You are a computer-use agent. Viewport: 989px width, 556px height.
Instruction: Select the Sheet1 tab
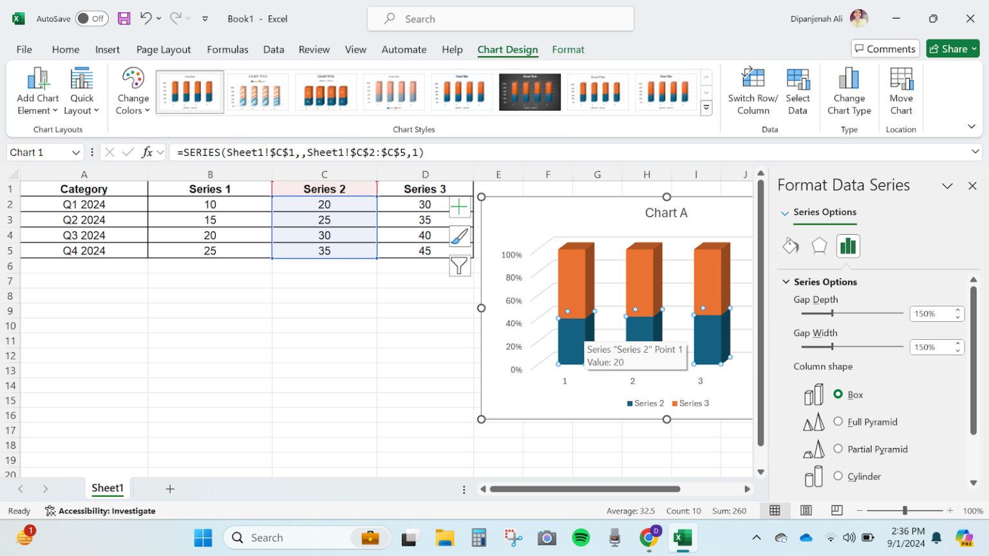[x=107, y=488]
